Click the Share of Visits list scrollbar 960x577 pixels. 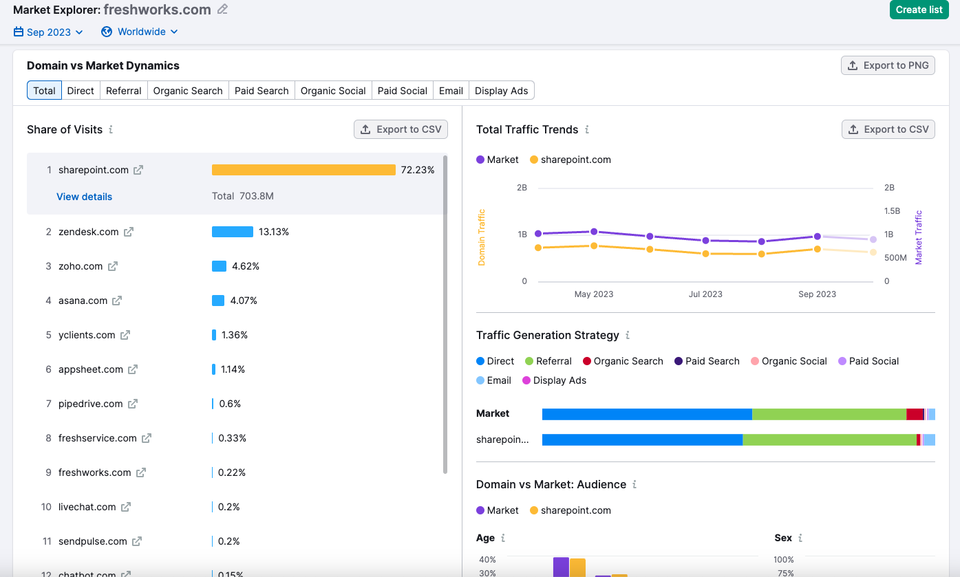[445, 313]
